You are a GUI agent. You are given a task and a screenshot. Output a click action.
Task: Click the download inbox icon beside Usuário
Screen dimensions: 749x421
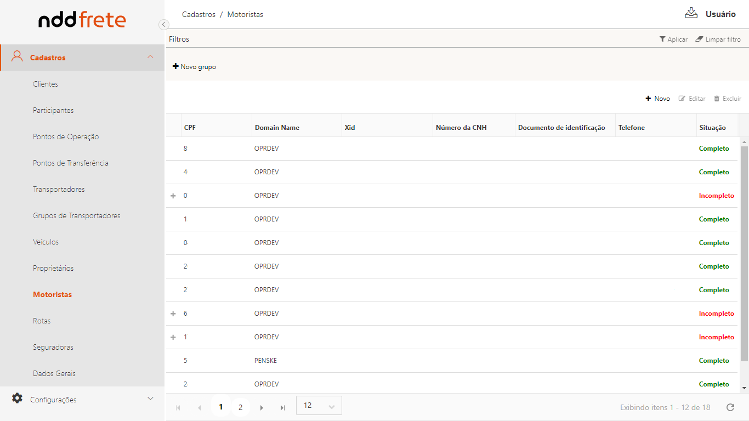pyautogui.click(x=691, y=13)
